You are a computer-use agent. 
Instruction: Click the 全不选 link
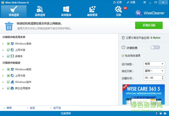[57, 108]
